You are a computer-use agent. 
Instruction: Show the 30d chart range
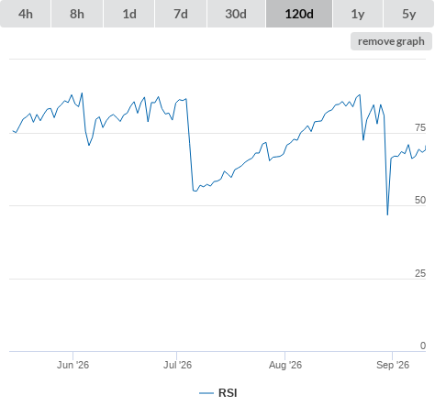(x=236, y=14)
